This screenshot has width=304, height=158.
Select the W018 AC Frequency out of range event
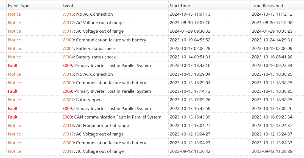[x=96, y=126]
